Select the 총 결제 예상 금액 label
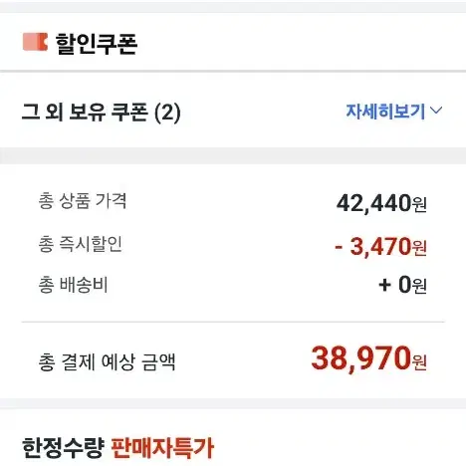This screenshot has height=466, width=466. click(x=107, y=361)
